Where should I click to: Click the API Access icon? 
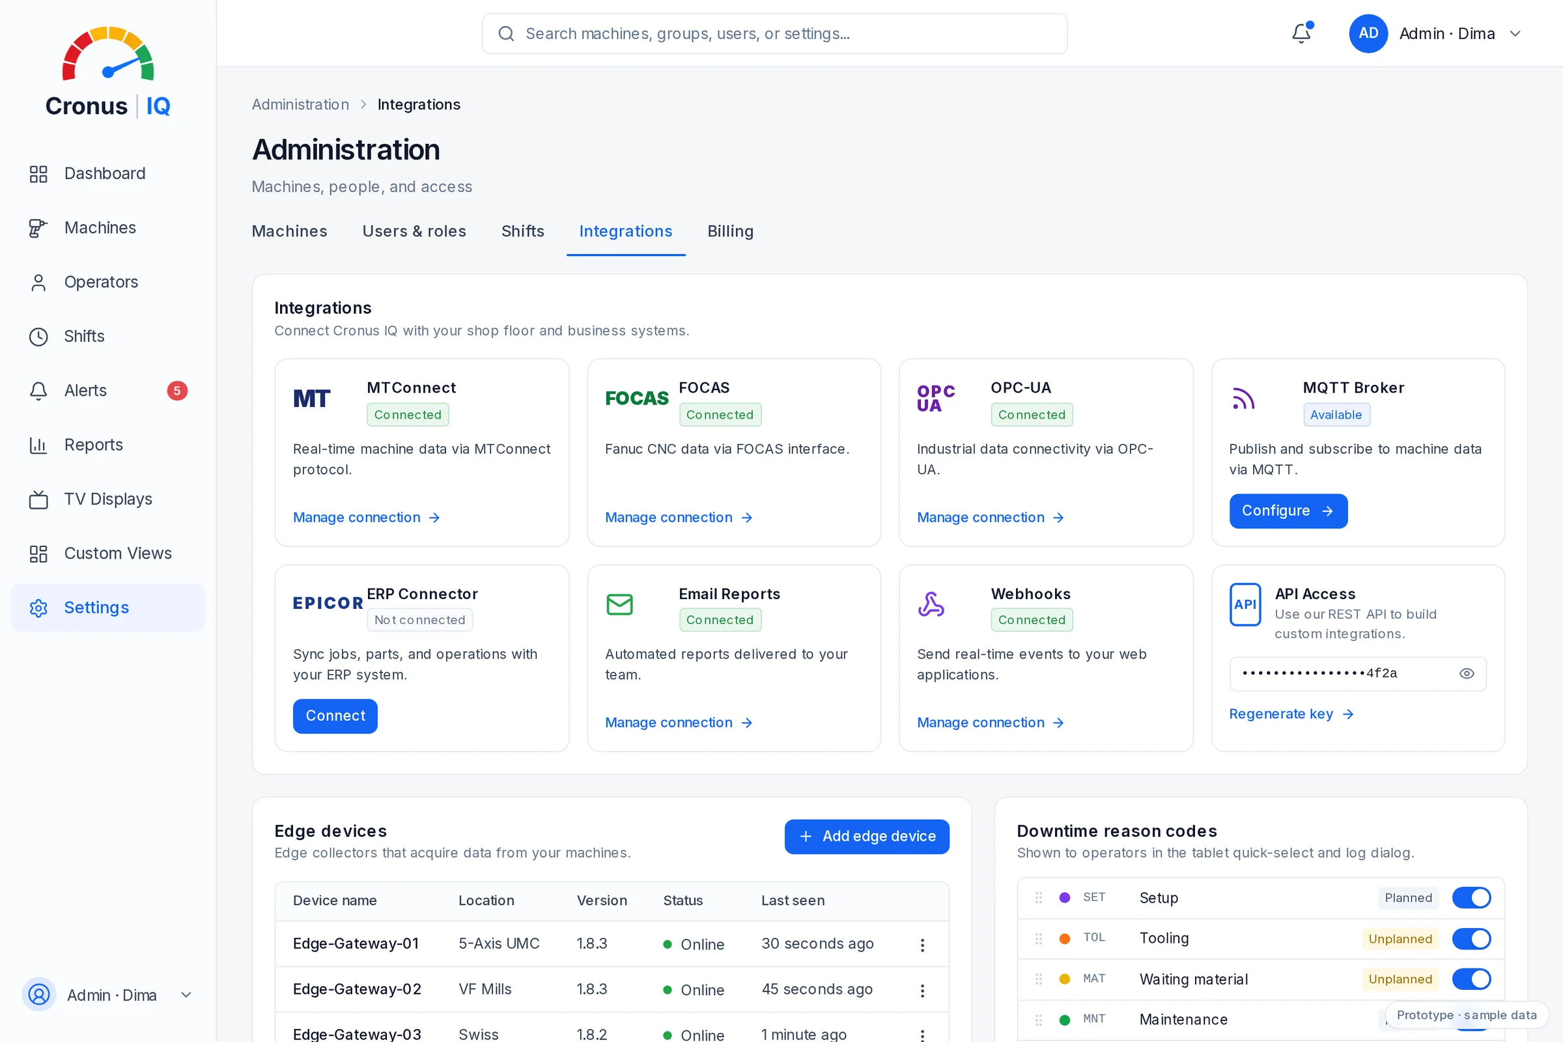(x=1245, y=604)
